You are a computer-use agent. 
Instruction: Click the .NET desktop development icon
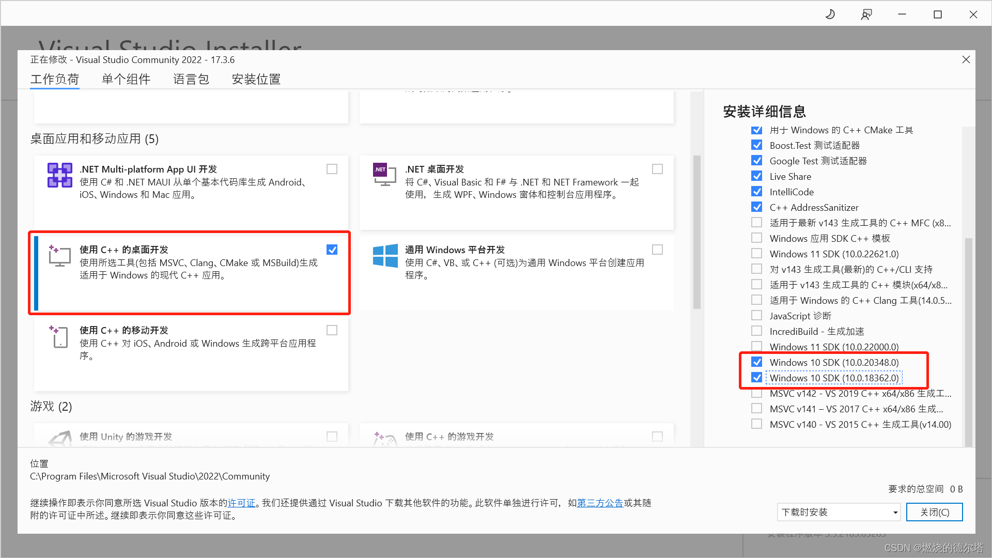click(x=385, y=175)
